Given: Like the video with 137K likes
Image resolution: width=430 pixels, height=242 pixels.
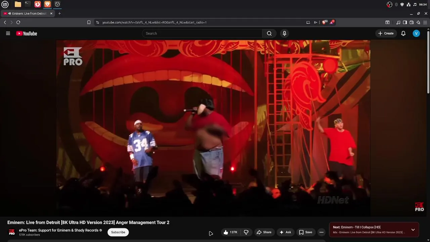Looking at the screenshot, I should click(230, 232).
